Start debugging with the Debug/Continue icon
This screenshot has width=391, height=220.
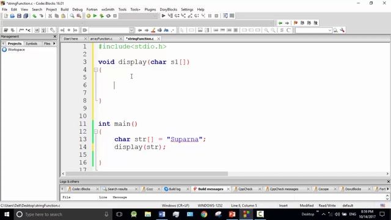click(163, 16)
